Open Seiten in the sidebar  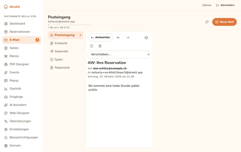click(22, 48)
